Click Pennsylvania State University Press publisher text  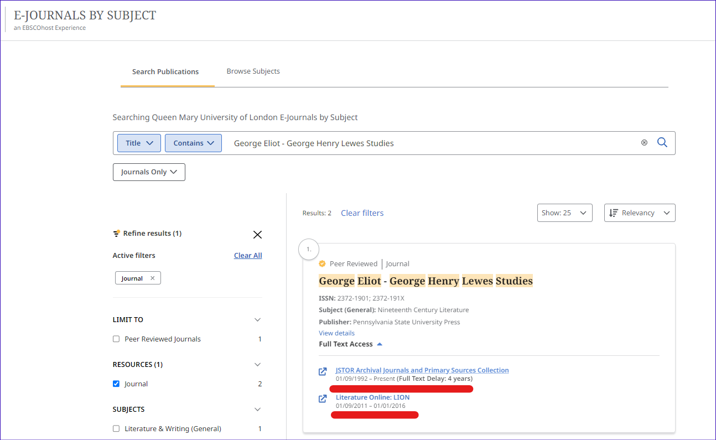pos(407,322)
